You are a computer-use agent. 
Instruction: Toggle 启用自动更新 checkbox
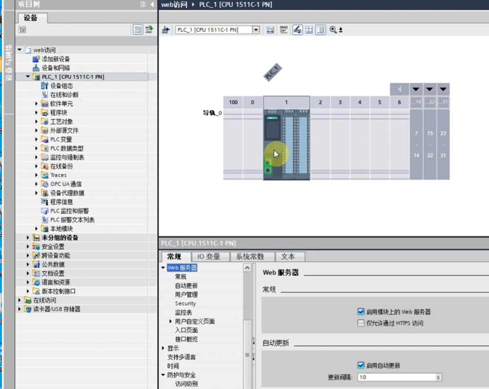click(x=361, y=366)
